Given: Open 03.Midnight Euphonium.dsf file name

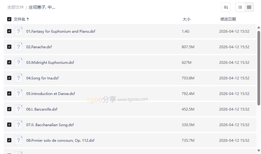Looking at the screenshot, I should point(50,62).
